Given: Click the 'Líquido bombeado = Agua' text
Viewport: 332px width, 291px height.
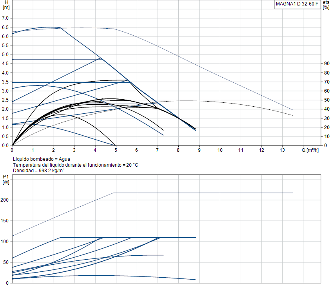Looking at the screenshot, I should (42, 159).
